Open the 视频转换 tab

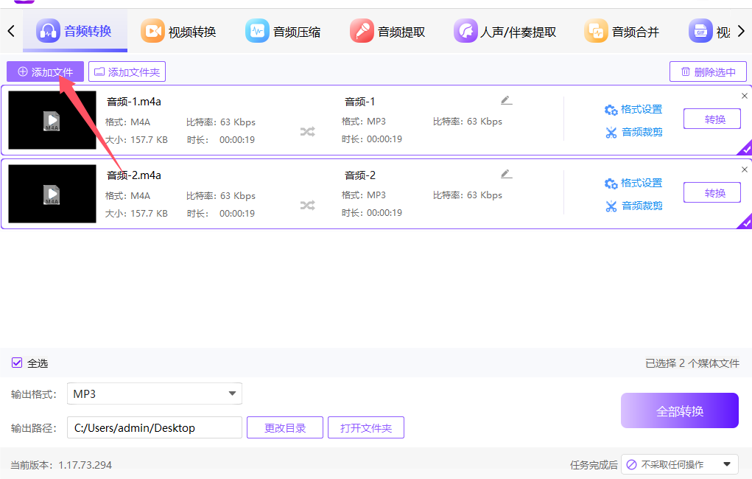(x=178, y=32)
